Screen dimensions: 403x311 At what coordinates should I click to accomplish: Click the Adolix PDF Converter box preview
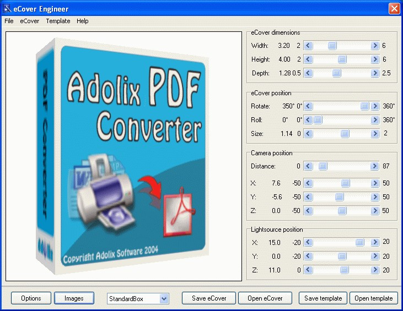(x=122, y=156)
